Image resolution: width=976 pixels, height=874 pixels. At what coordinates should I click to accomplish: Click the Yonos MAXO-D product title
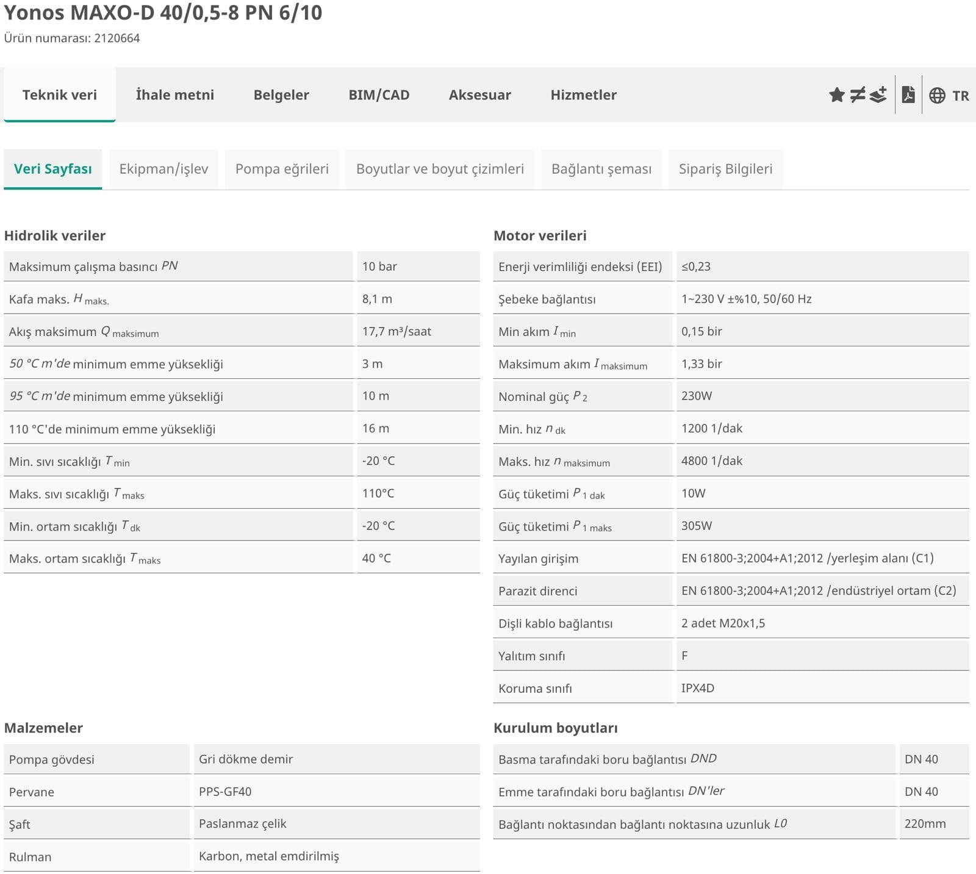163,12
